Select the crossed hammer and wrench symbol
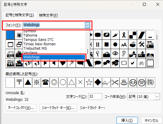The image size is (163, 124). pos(141,44)
